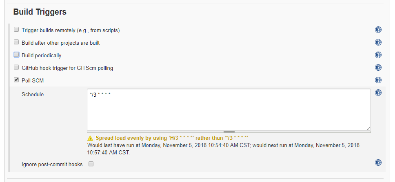Open help for Trigger builds remotely
This screenshot has width=395, height=182.
pos(378,30)
